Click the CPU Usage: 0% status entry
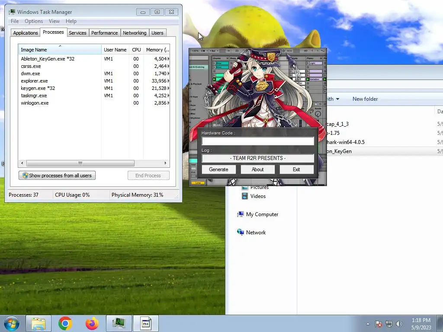 tap(72, 195)
